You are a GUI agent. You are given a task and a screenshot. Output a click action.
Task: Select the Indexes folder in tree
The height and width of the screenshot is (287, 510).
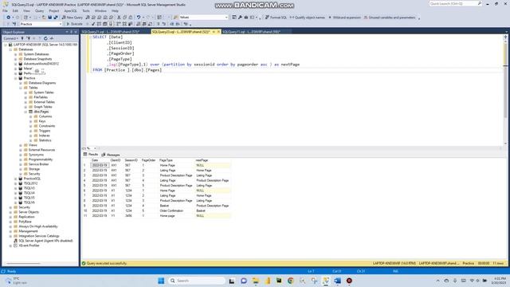click(x=45, y=136)
